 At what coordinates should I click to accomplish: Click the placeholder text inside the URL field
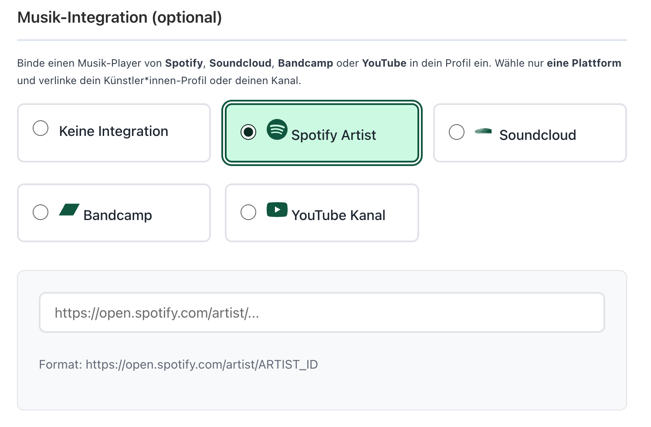[156, 312]
